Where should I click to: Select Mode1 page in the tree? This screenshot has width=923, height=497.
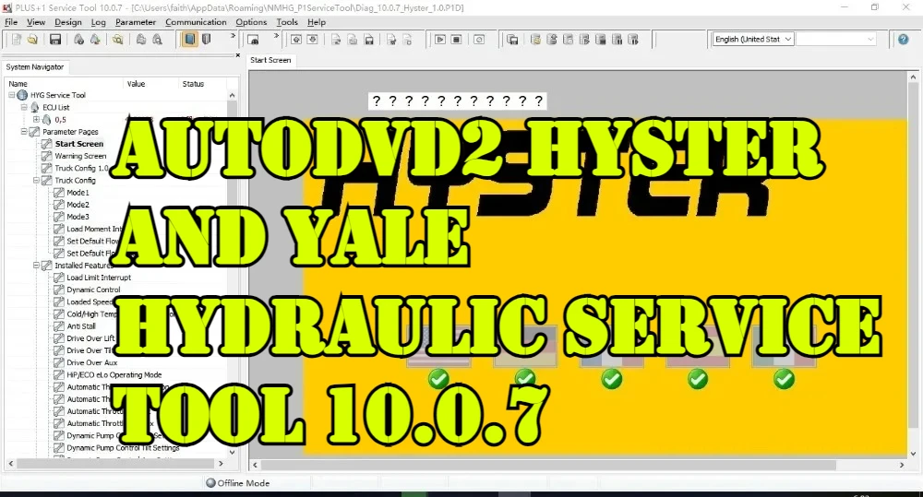point(78,193)
